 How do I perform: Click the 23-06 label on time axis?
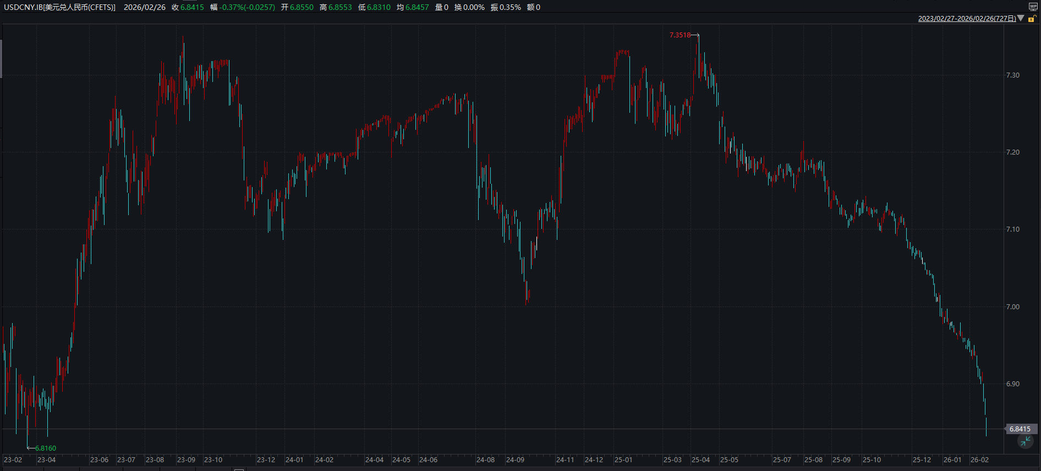tap(99, 460)
